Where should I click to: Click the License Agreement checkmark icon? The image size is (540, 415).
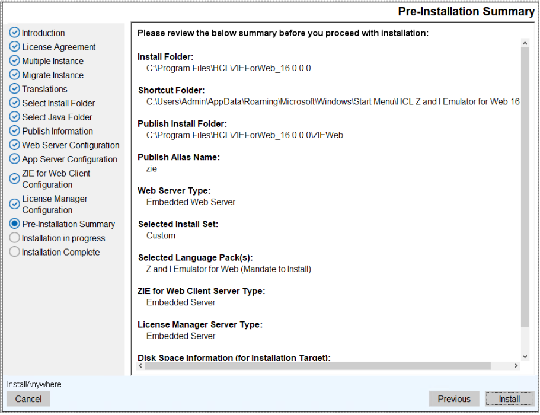coord(15,47)
